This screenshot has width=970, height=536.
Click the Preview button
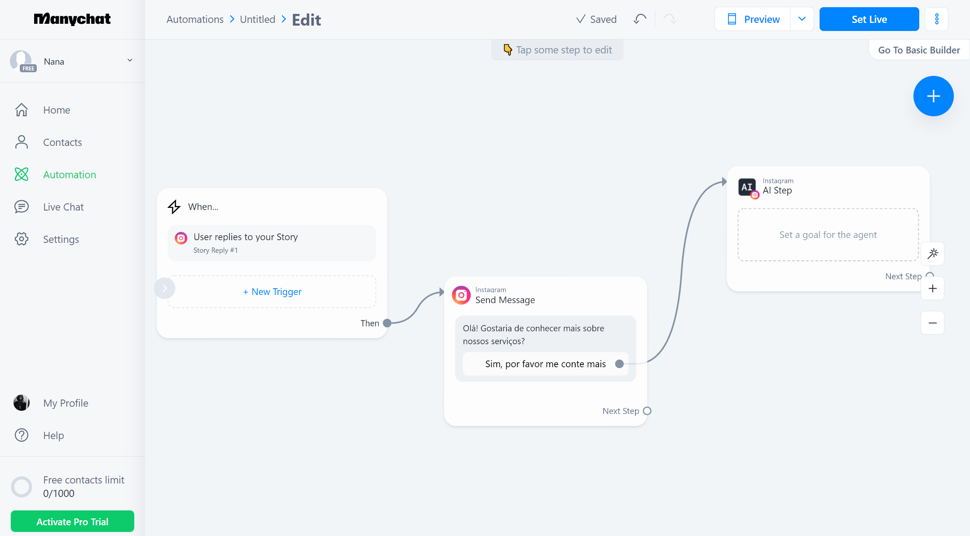[753, 19]
